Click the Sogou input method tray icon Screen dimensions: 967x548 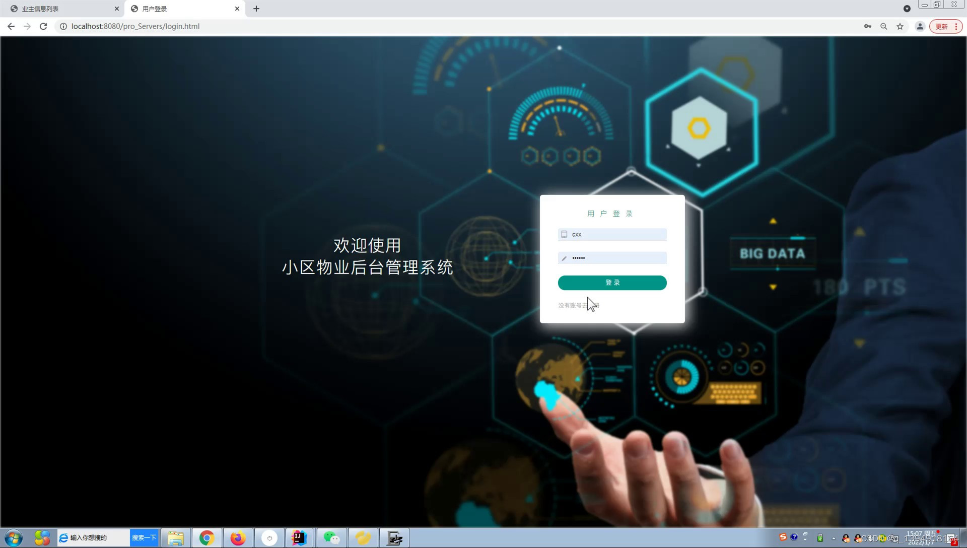click(783, 537)
